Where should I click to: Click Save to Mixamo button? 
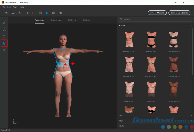pos(157,13)
